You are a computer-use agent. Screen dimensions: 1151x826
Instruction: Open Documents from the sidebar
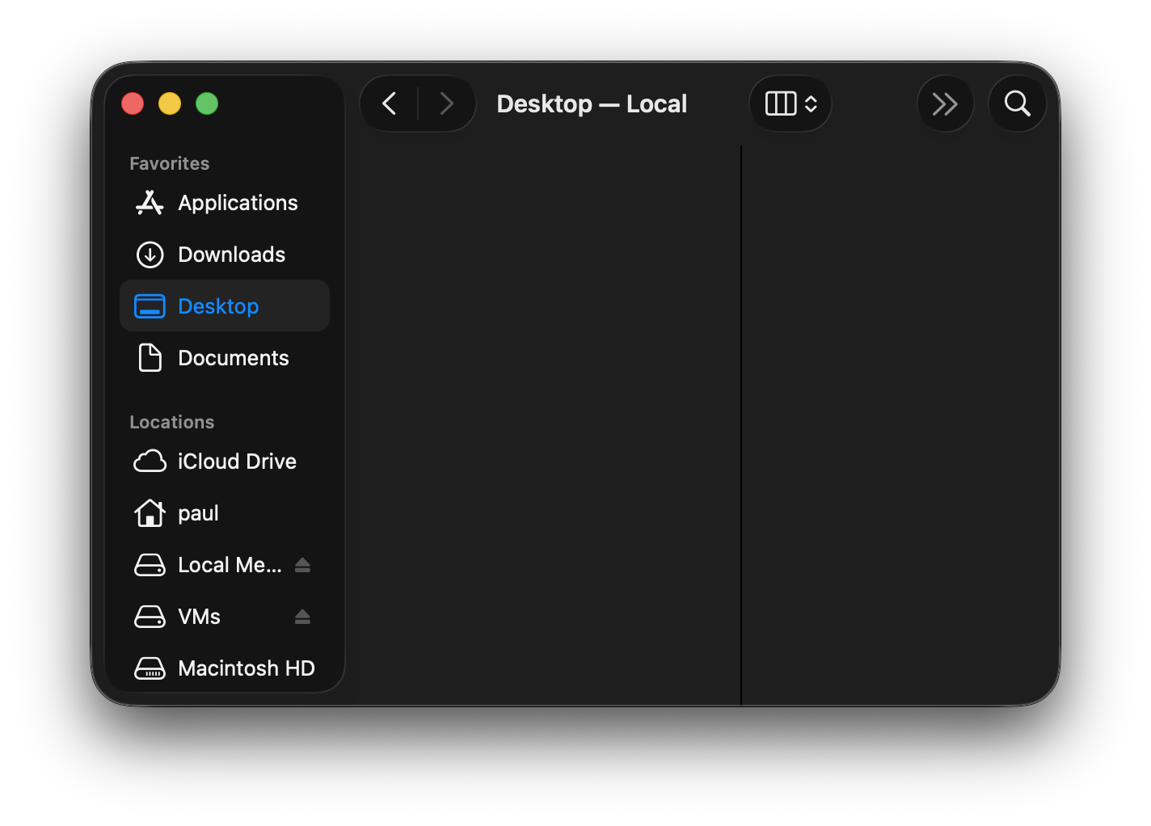[x=233, y=358]
